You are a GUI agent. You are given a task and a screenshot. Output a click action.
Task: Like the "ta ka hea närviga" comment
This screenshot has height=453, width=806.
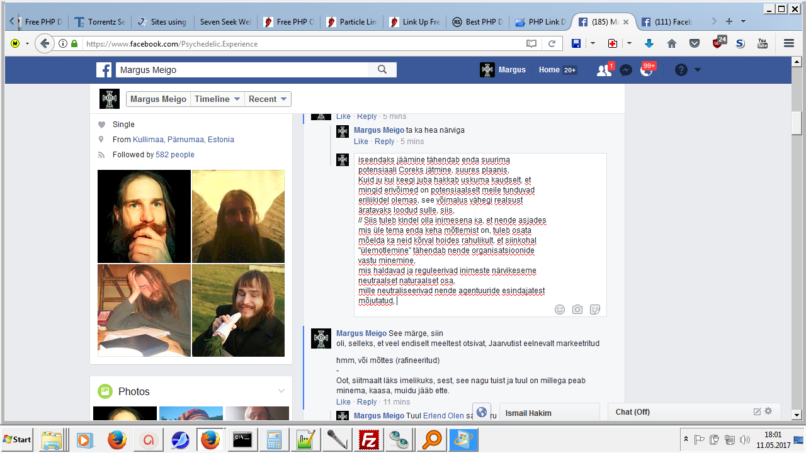(x=361, y=142)
